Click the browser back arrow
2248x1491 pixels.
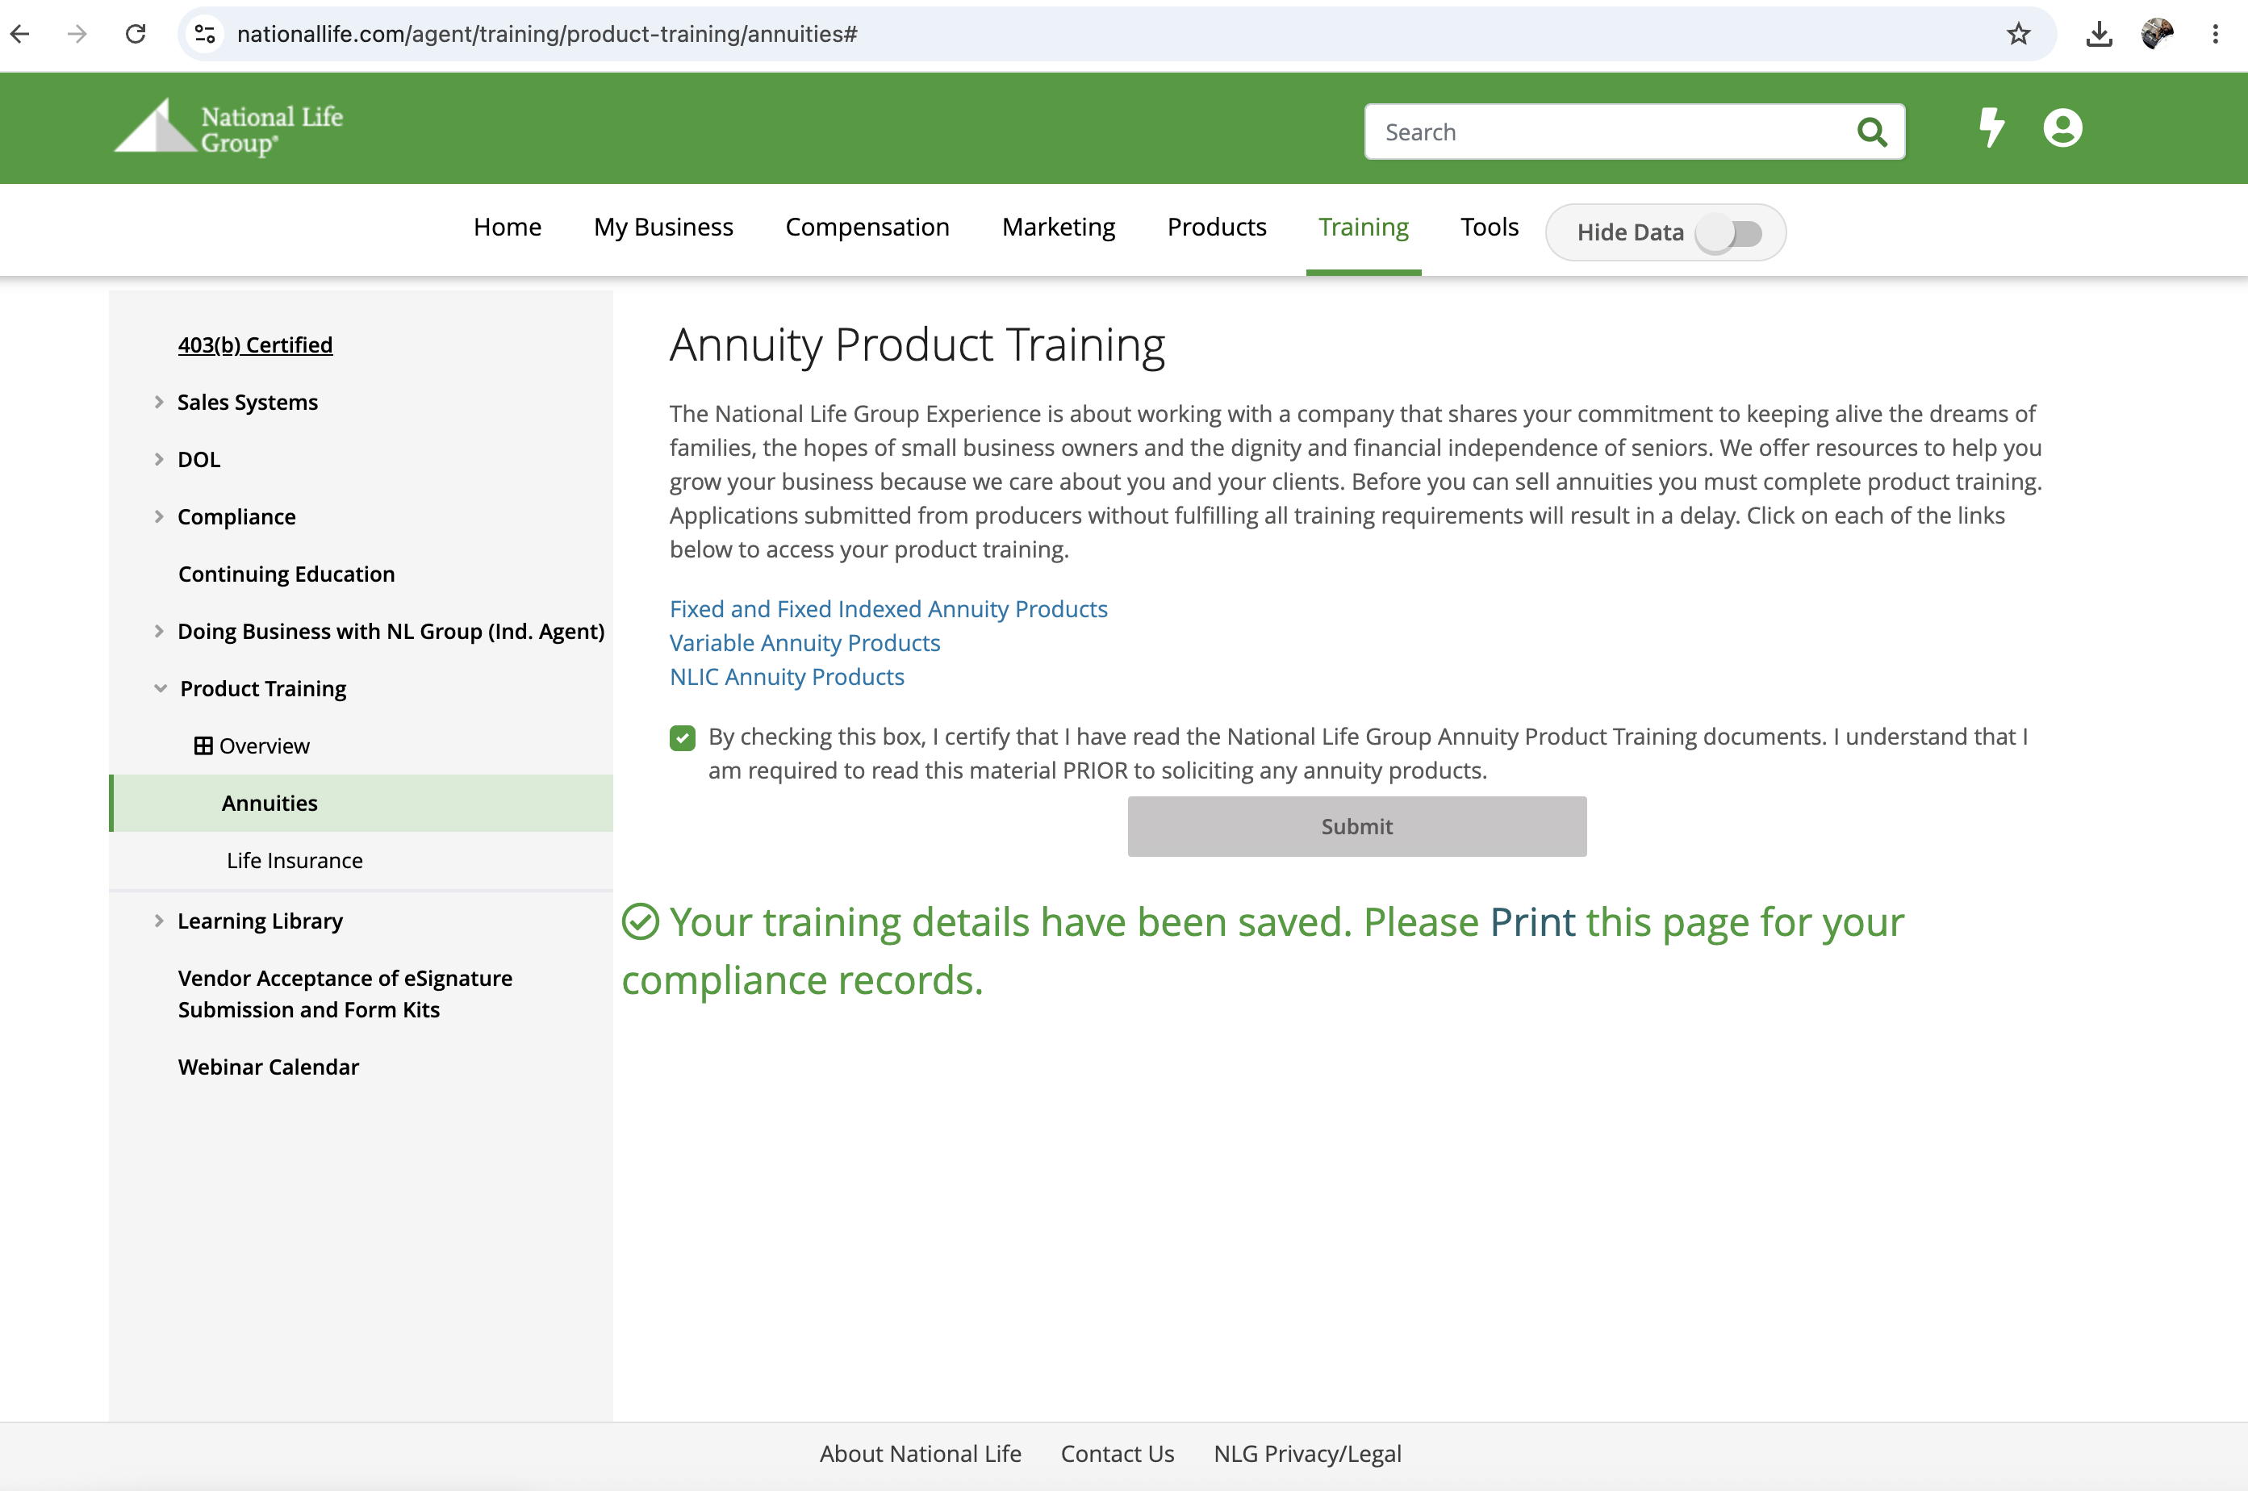click(20, 34)
